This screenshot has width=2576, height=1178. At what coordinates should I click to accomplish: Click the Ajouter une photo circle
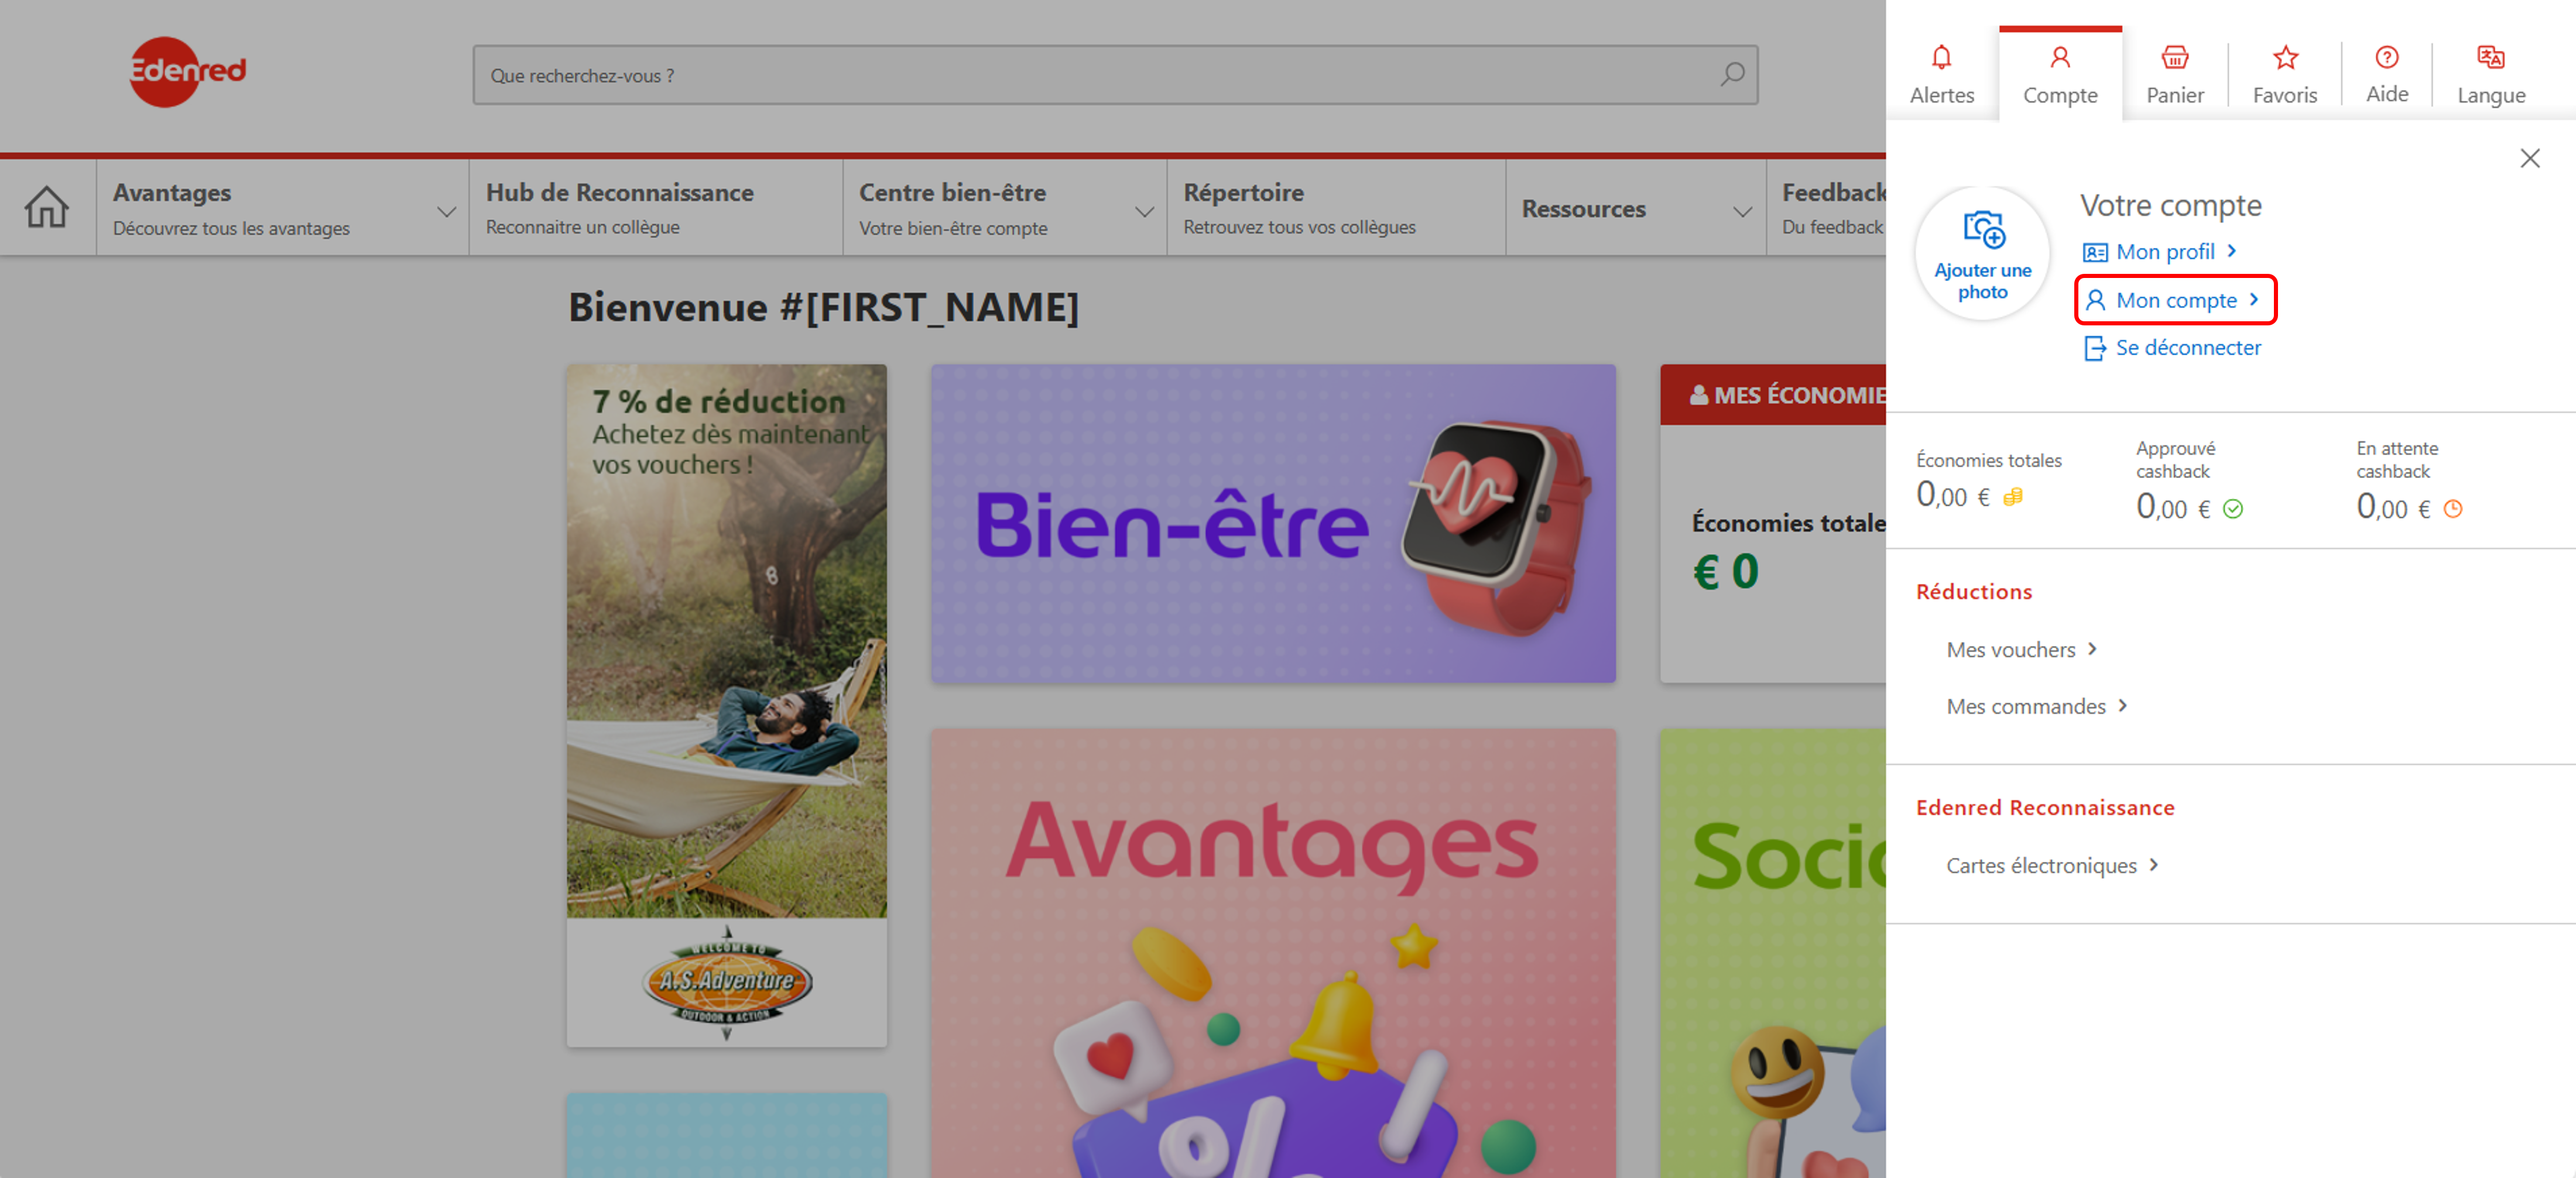point(1982,254)
